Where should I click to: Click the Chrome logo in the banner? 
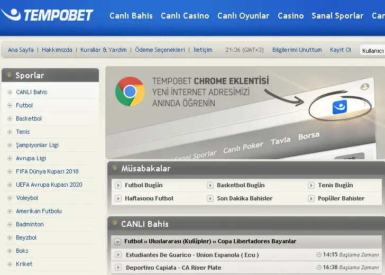(130, 91)
